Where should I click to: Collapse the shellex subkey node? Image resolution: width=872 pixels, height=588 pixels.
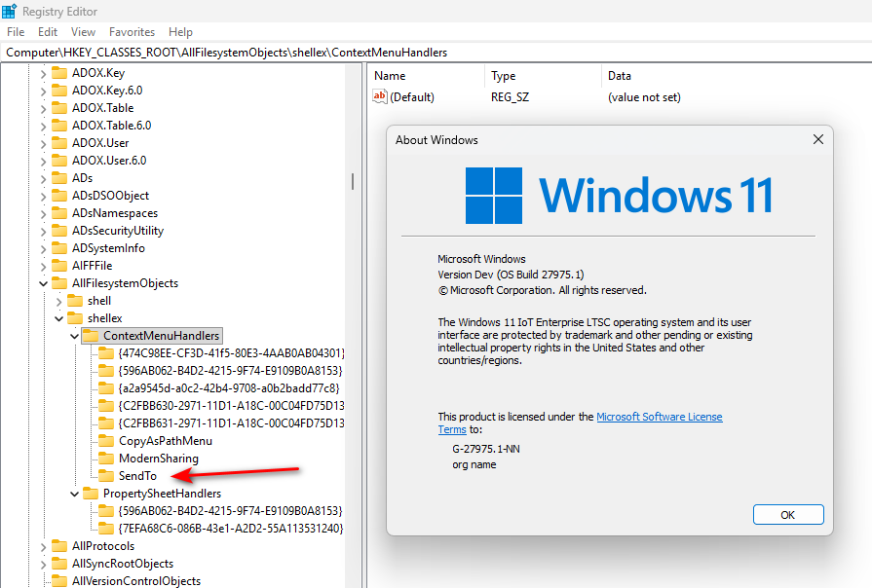pos(59,318)
